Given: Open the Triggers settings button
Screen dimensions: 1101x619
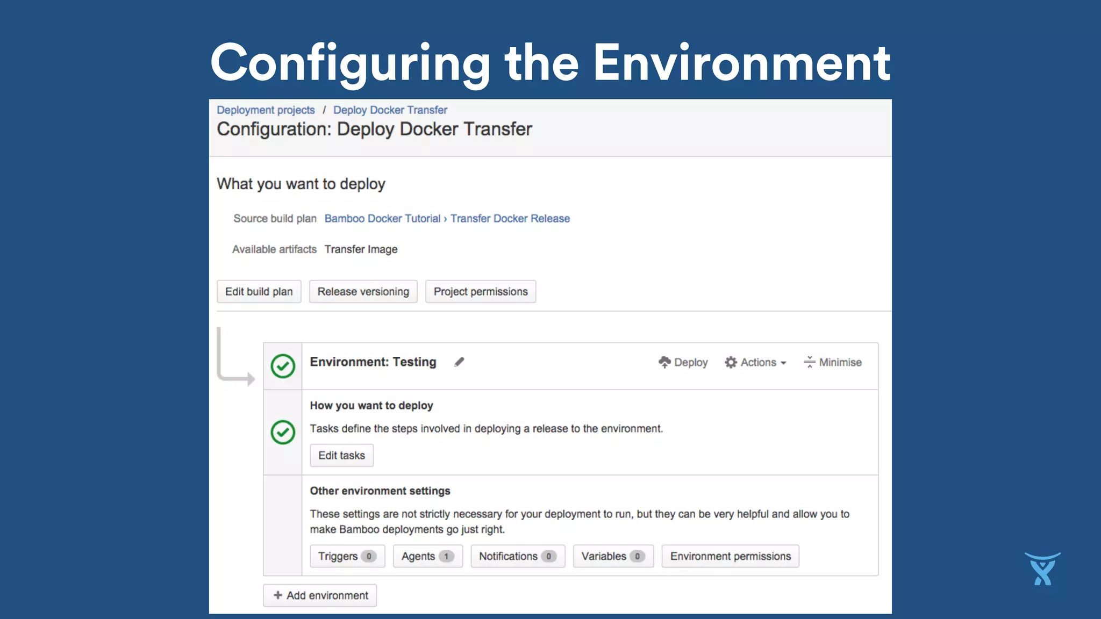Looking at the screenshot, I should [x=347, y=557].
